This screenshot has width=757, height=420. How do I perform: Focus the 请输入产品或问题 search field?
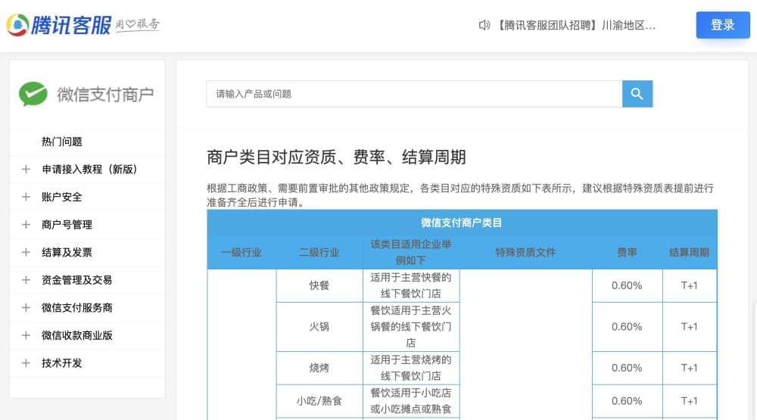click(x=413, y=94)
